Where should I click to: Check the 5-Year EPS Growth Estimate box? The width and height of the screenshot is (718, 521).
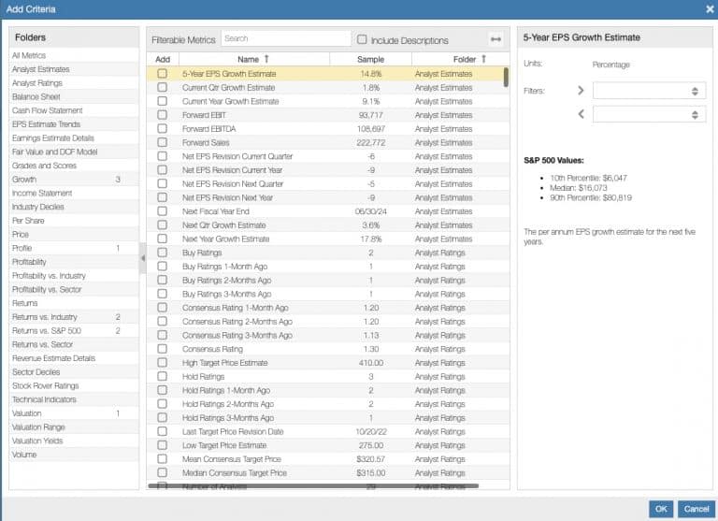click(163, 74)
